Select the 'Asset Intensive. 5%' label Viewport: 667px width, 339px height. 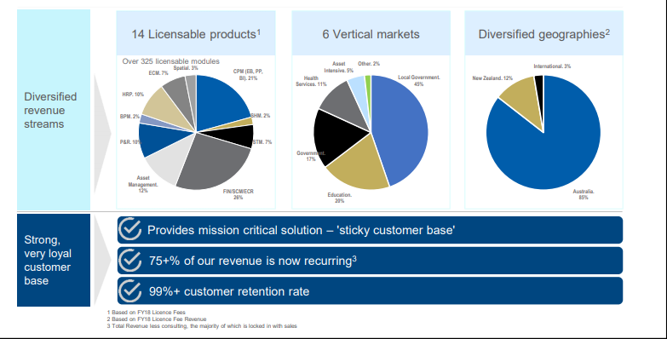pyautogui.click(x=338, y=67)
